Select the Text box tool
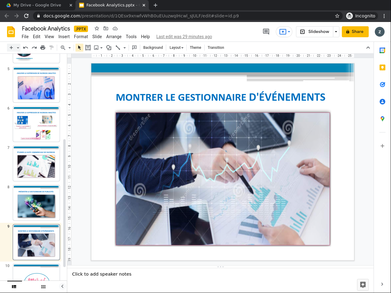 [88, 48]
